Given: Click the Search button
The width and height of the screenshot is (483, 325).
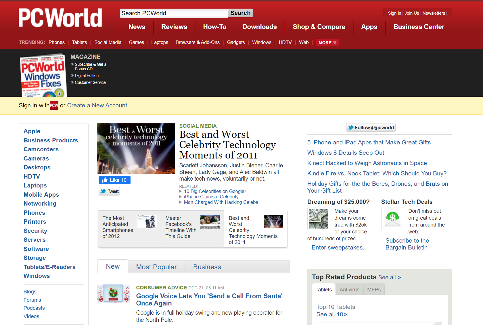Looking at the screenshot, I should click(240, 13).
